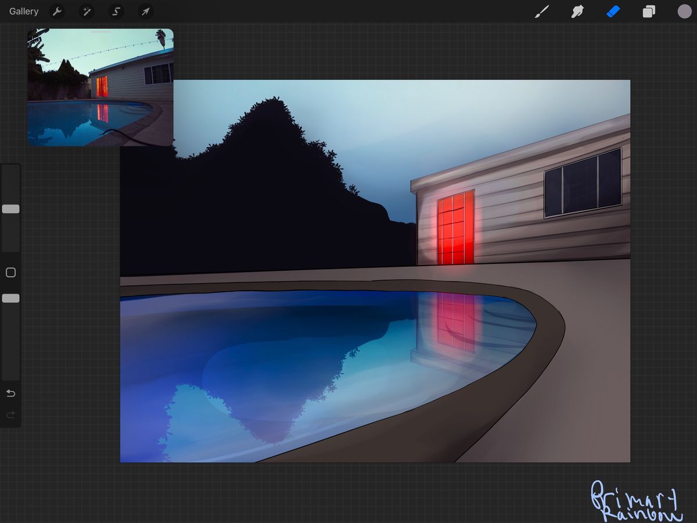Activate the Transform arrow tool
697x523 pixels.
(146, 11)
